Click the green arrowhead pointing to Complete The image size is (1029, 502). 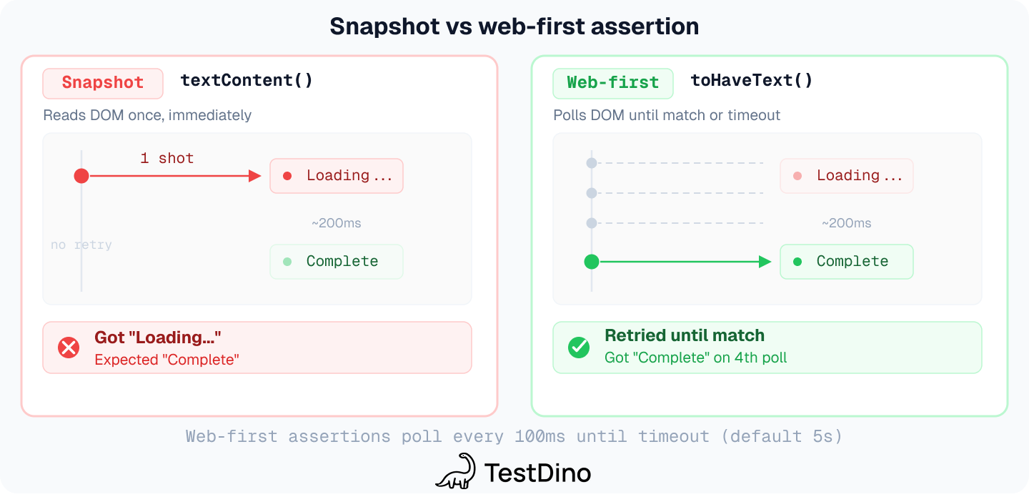[765, 262]
